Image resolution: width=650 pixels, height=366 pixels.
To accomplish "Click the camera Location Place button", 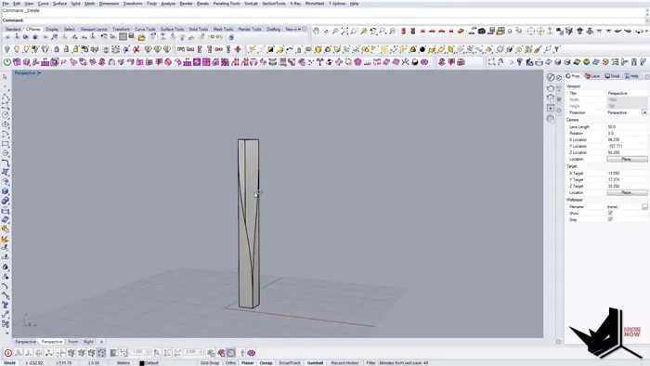I will tap(627, 159).
